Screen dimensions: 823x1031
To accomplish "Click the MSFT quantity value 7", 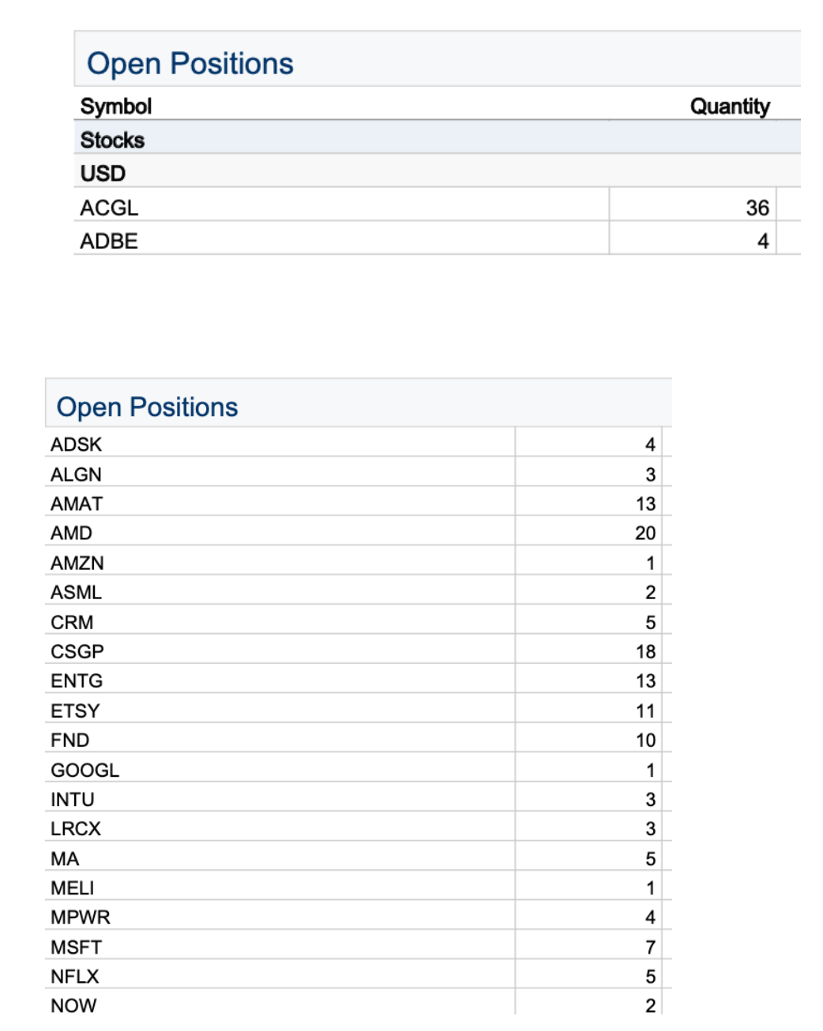I will pos(650,947).
